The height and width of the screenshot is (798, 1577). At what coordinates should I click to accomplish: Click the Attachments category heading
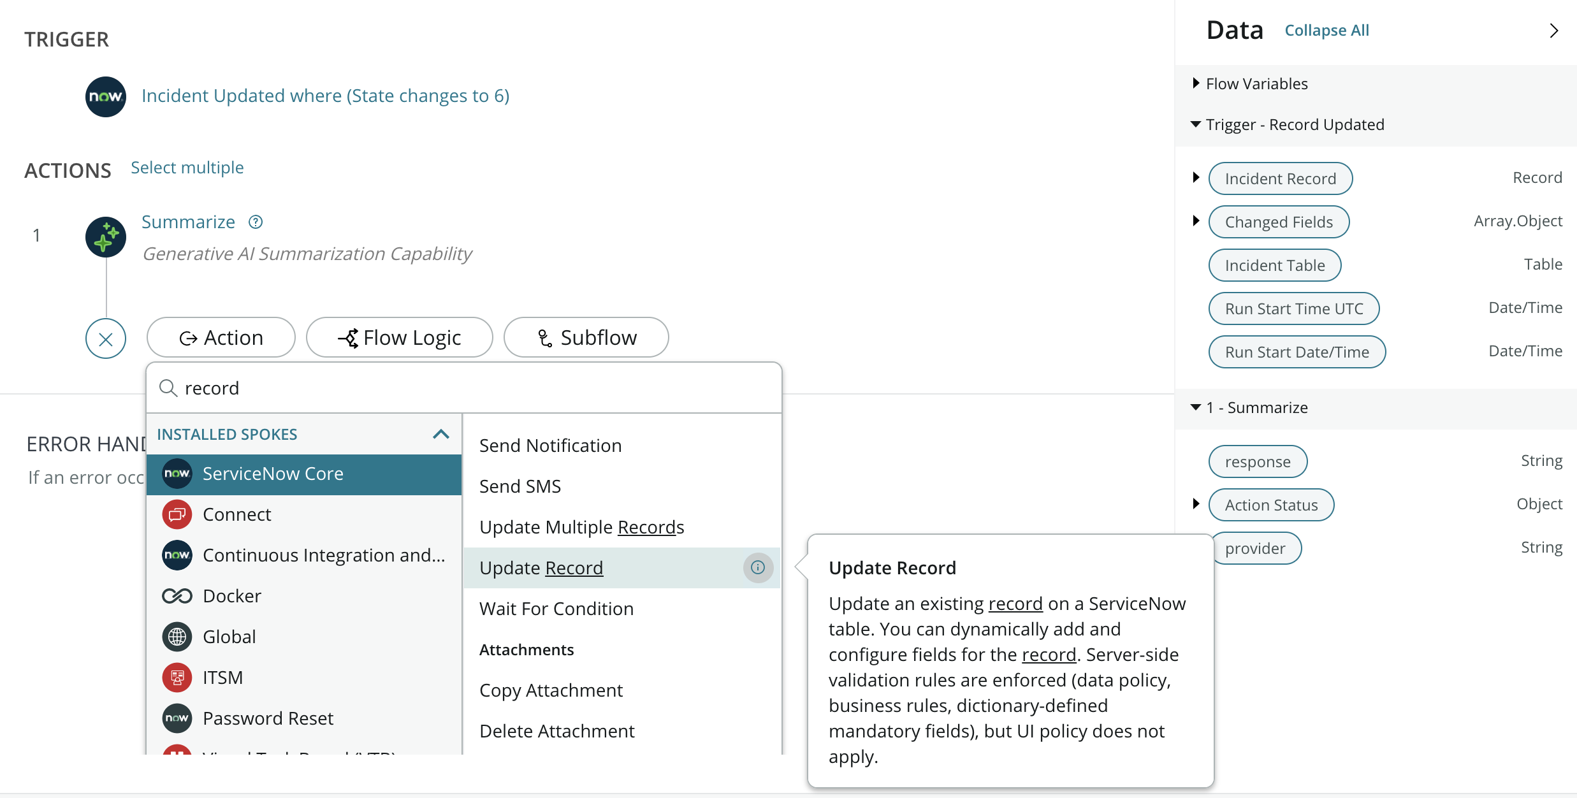tap(527, 649)
